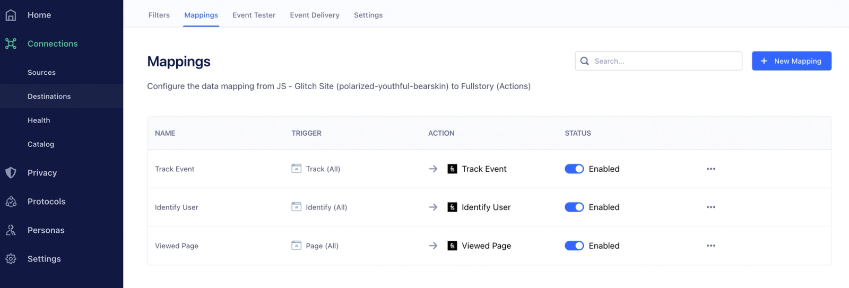Open the three-dot menu for Viewed Page
The height and width of the screenshot is (288, 849).
[x=711, y=246]
